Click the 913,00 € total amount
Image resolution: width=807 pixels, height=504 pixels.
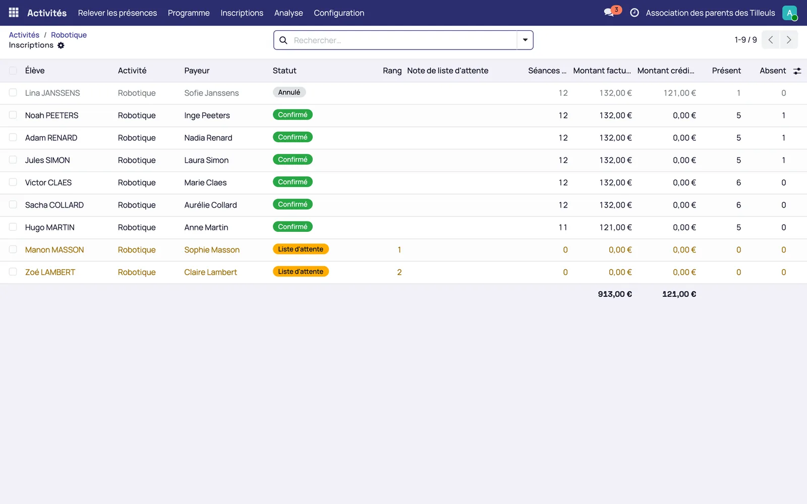(x=615, y=294)
